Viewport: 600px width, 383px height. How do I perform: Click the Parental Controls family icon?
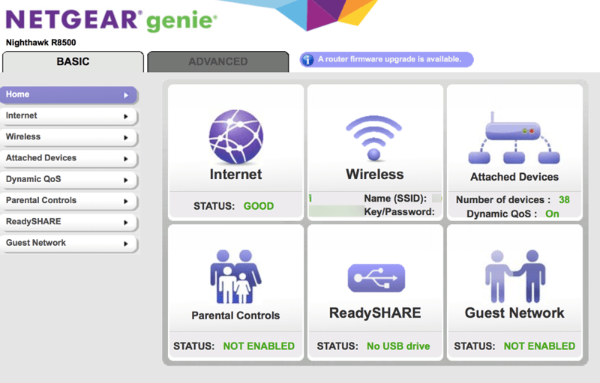coord(235,277)
